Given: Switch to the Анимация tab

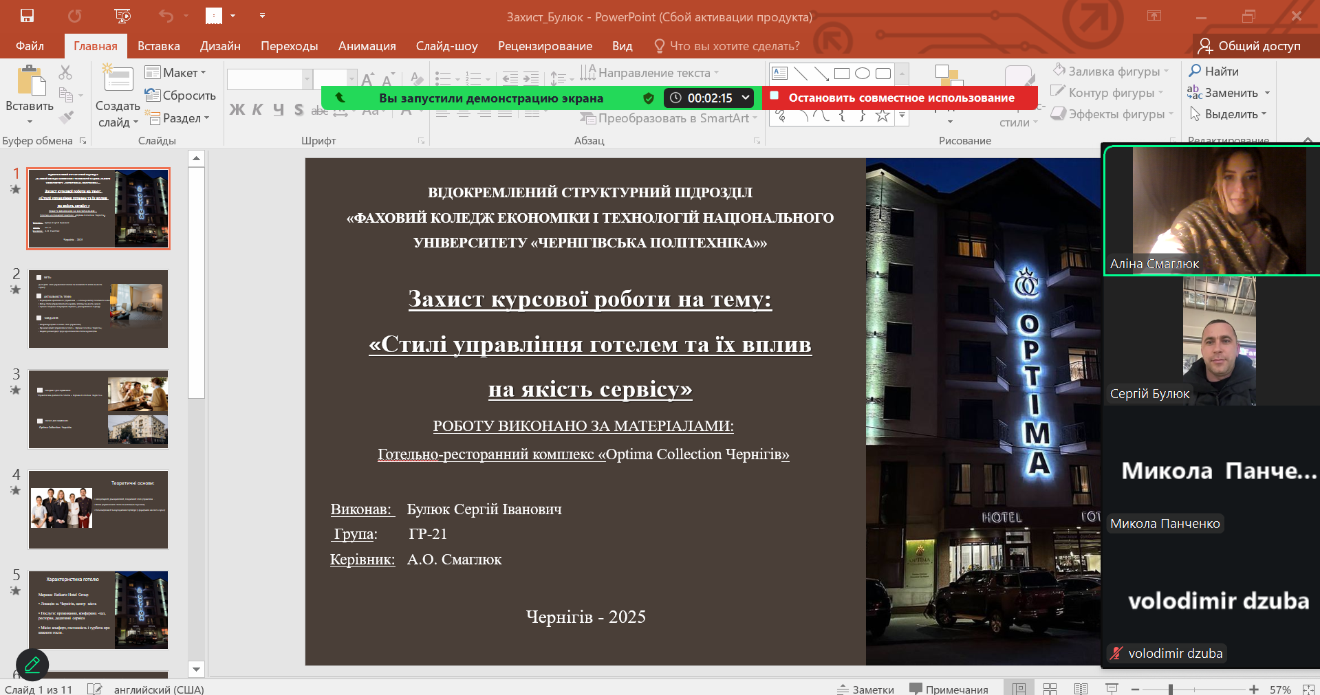Looking at the screenshot, I should 367,46.
